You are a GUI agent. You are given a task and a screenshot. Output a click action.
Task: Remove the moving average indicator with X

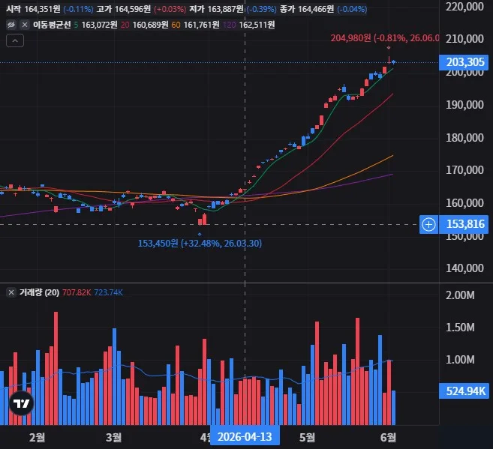click(x=25, y=25)
